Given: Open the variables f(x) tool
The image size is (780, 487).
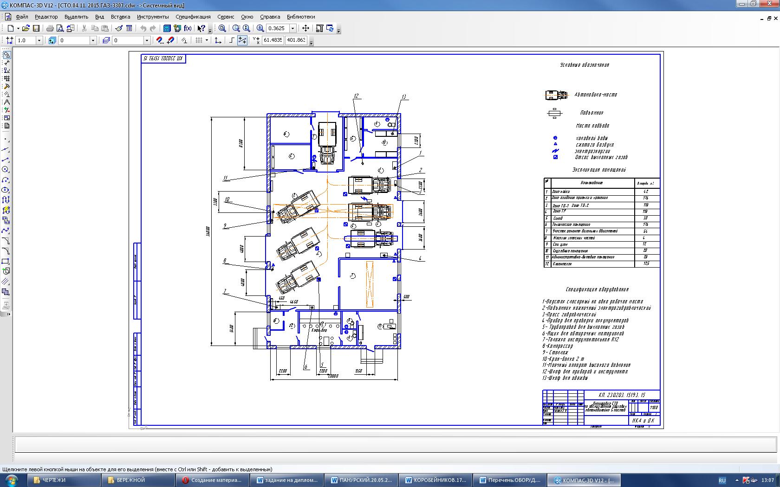Looking at the screenshot, I should coord(188,28).
